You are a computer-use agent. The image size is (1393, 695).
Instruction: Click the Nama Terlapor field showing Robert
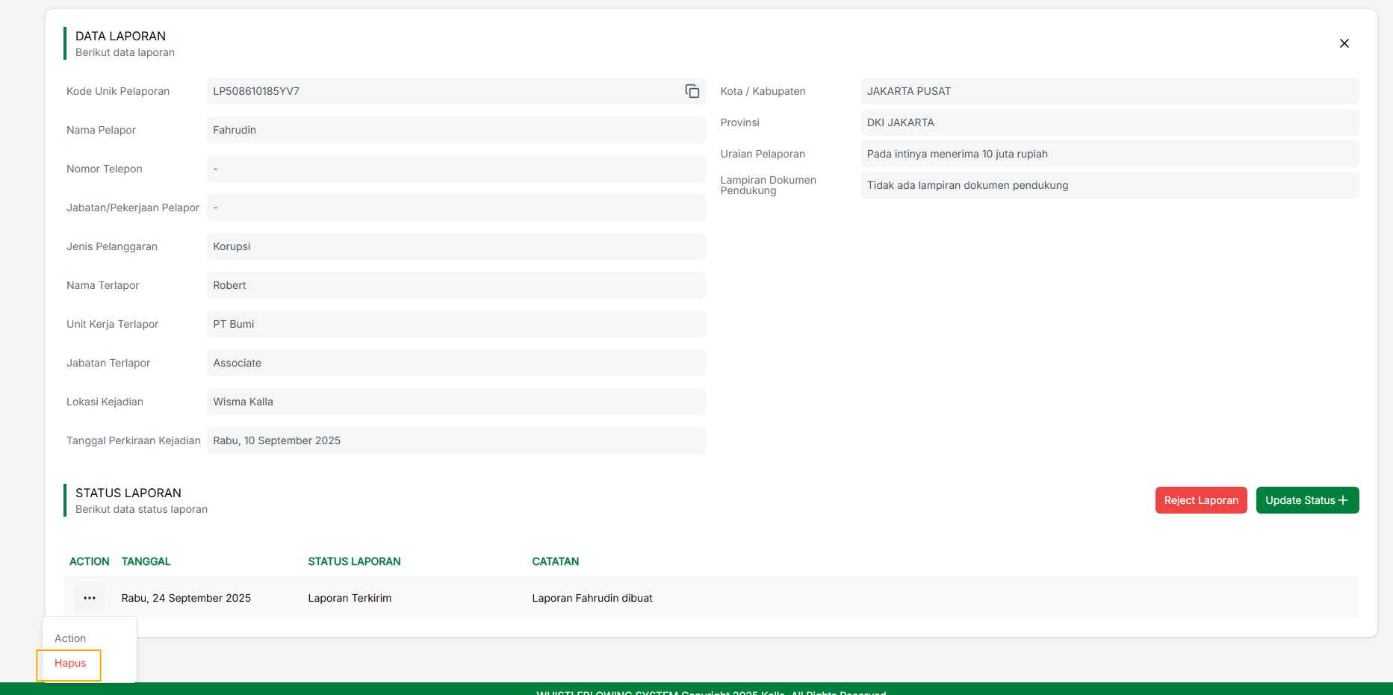click(x=456, y=285)
